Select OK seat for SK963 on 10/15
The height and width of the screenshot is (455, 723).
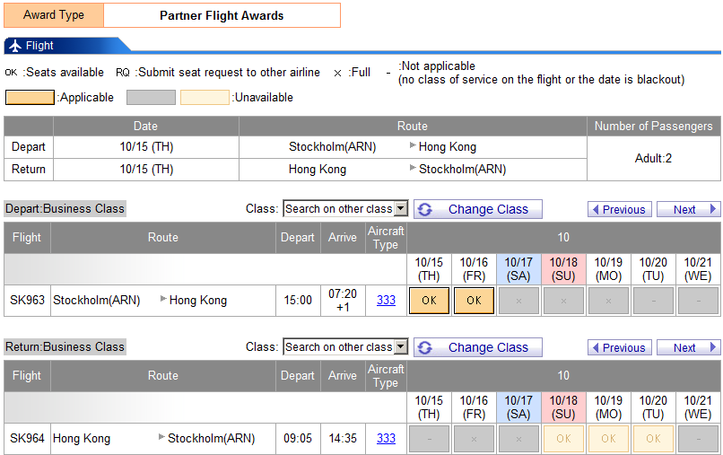429,301
